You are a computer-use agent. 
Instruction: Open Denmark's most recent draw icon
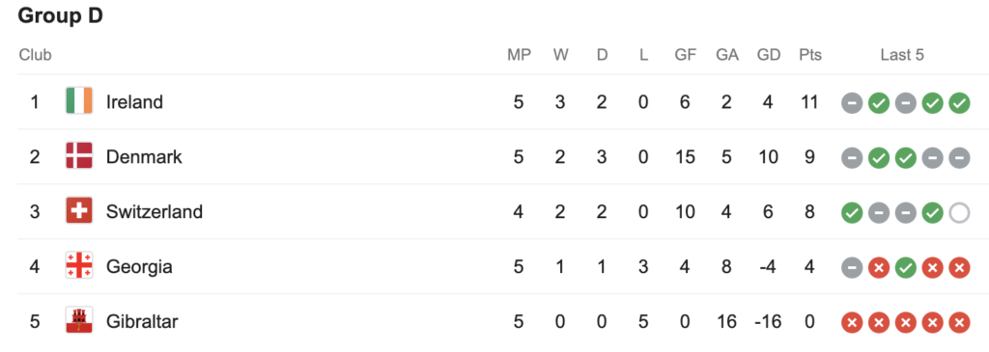click(959, 158)
